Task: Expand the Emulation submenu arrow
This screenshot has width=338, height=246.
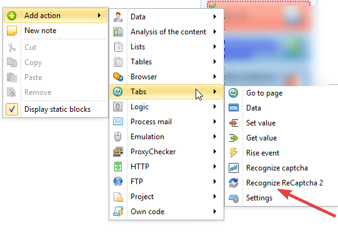Action: [215, 136]
